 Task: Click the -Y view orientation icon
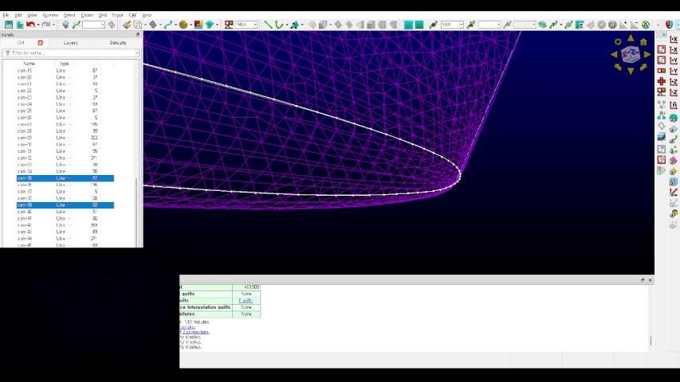pos(674,71)
